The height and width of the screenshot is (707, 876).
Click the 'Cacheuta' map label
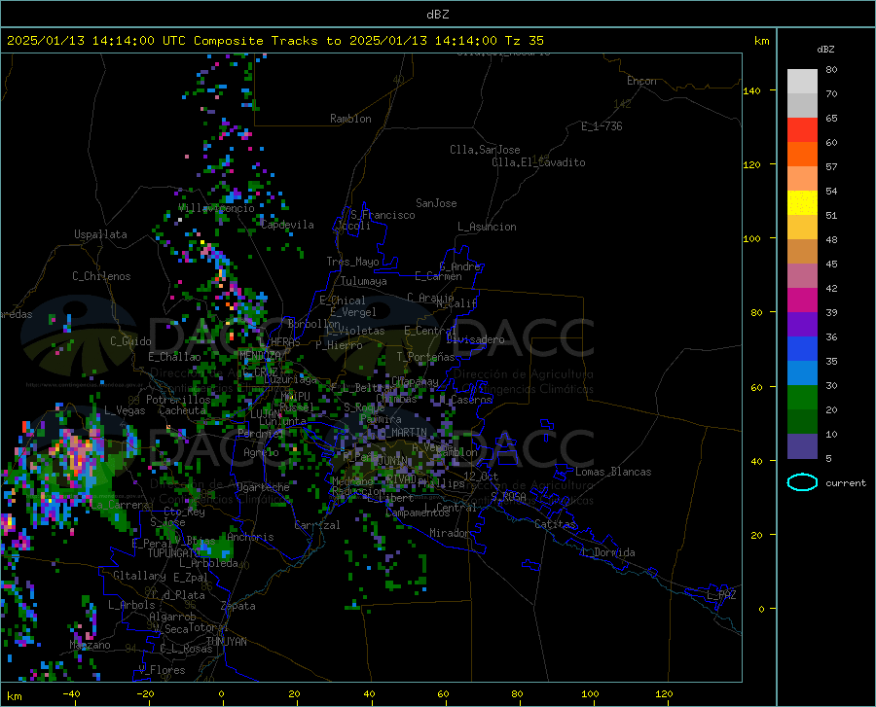pyautogui.click(x=182, y=410)
